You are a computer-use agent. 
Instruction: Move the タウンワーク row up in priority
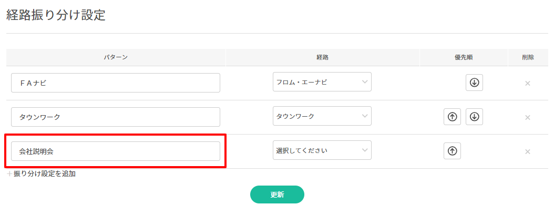pyautogui.click(x=452, y=117)
